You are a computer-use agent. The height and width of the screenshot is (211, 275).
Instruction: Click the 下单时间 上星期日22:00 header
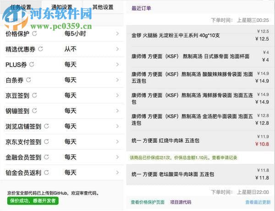pos(240,192)
